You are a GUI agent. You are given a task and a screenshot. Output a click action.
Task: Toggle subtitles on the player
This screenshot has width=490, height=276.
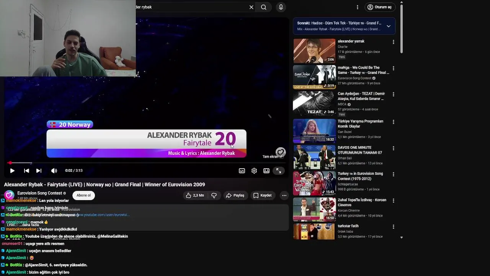click(242, 171)
